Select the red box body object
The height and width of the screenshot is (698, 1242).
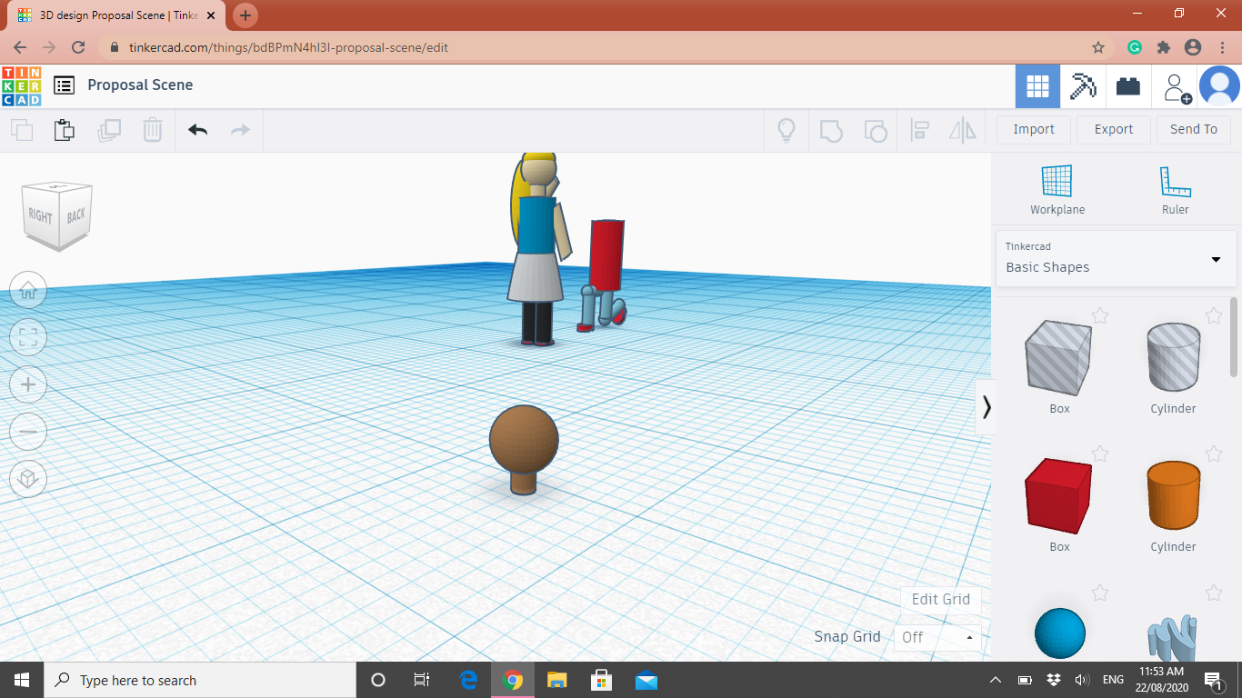pyautogui.click(x=606, y=254)
